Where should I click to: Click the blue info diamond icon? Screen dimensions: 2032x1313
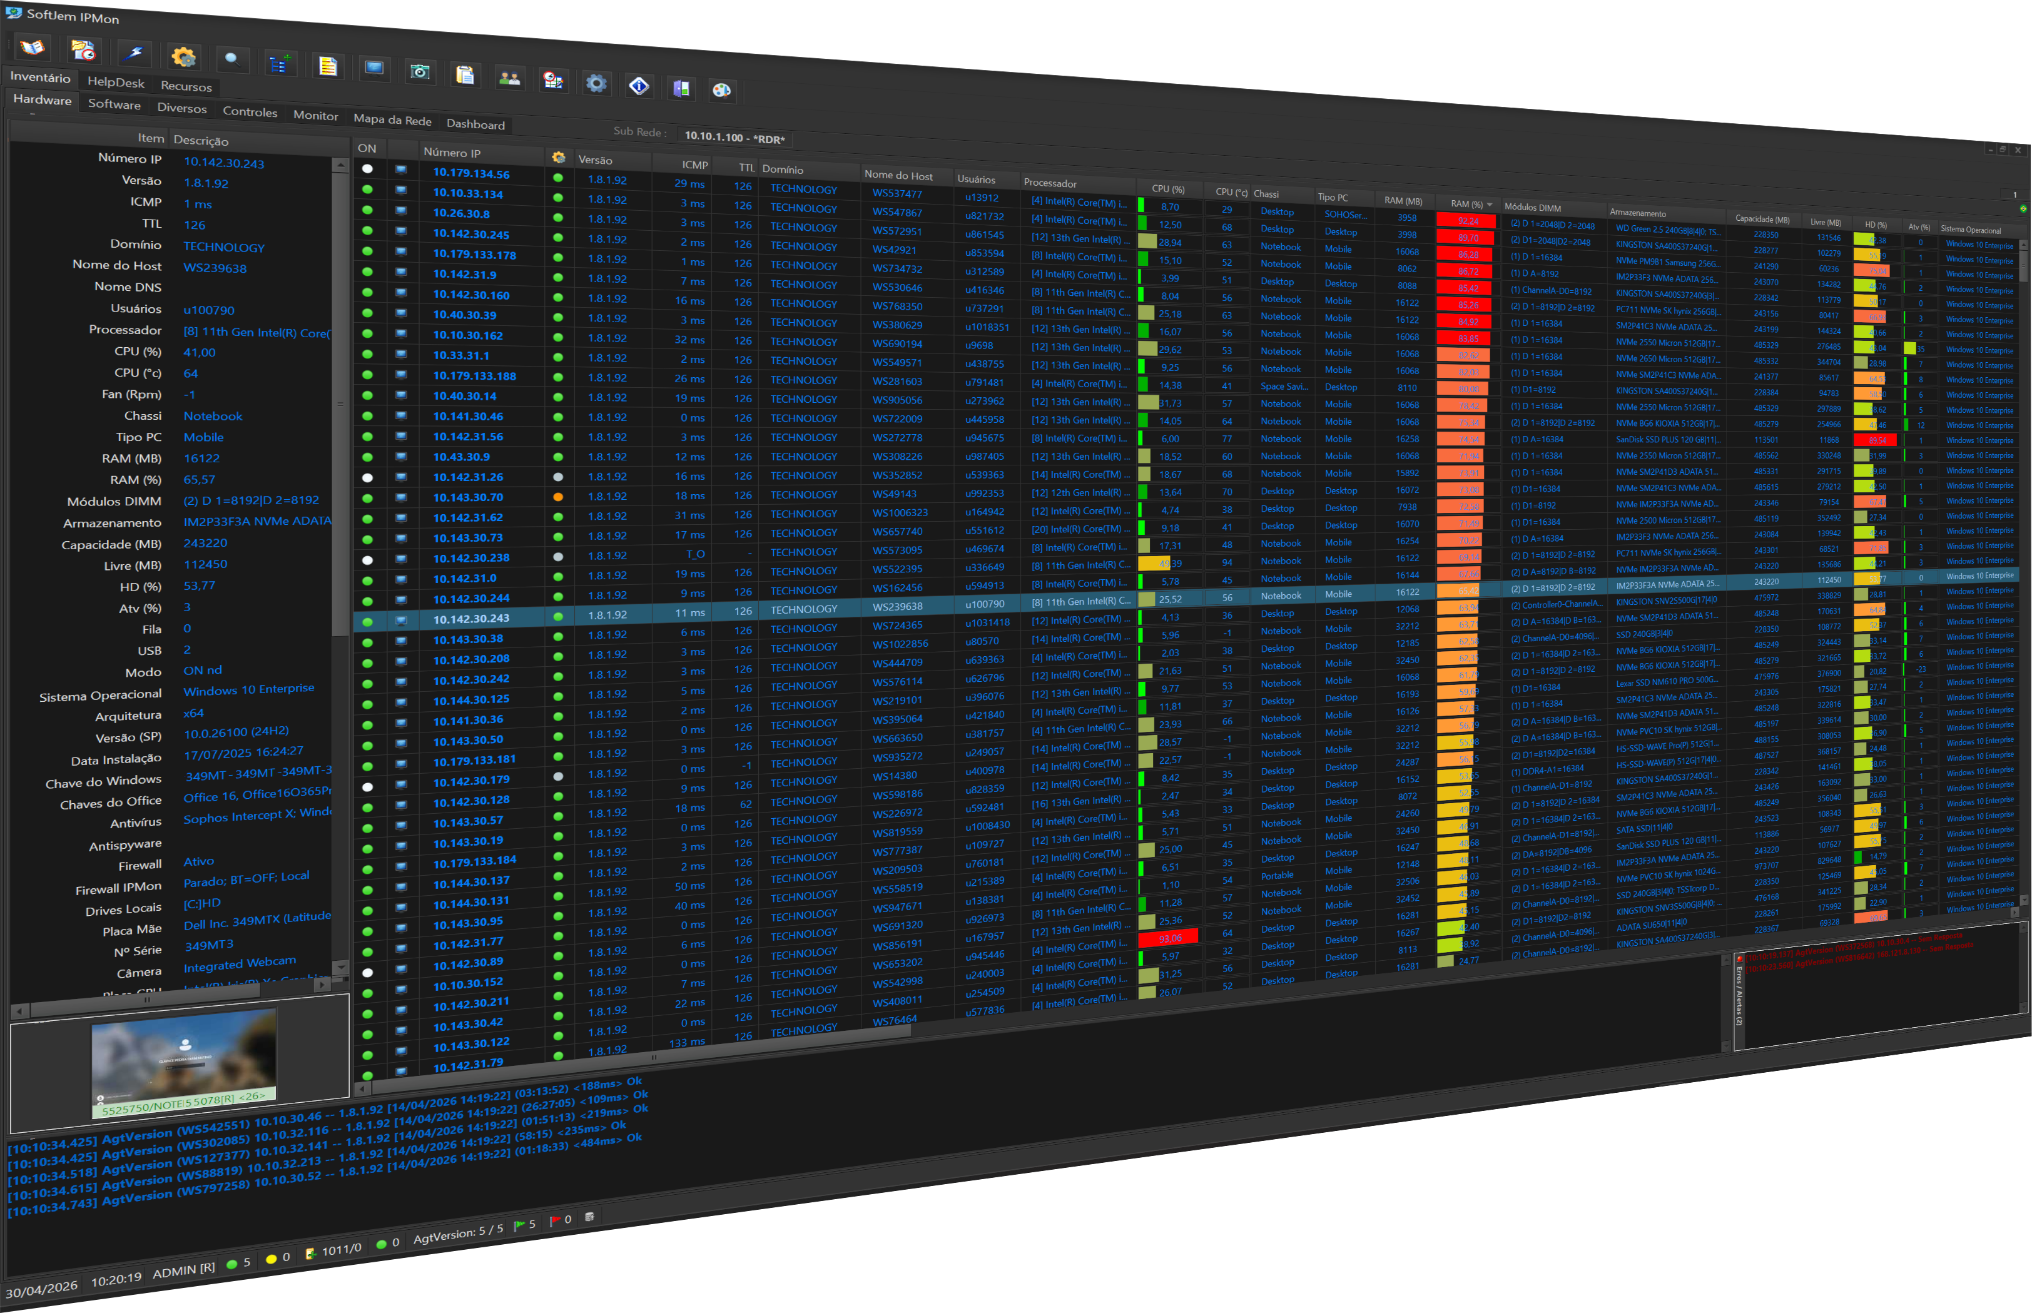tap(639, 85)
